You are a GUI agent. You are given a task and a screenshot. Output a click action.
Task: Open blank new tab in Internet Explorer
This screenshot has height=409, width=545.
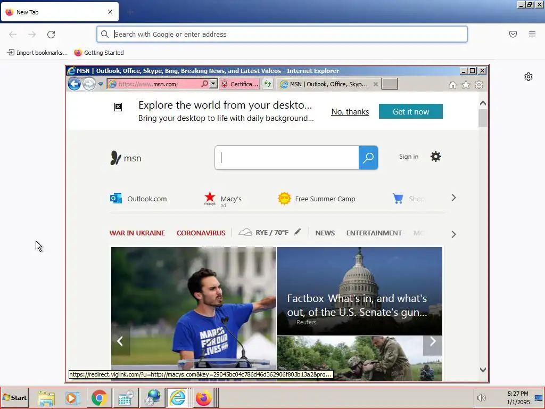pyautogui.click(x=390, y=84)
